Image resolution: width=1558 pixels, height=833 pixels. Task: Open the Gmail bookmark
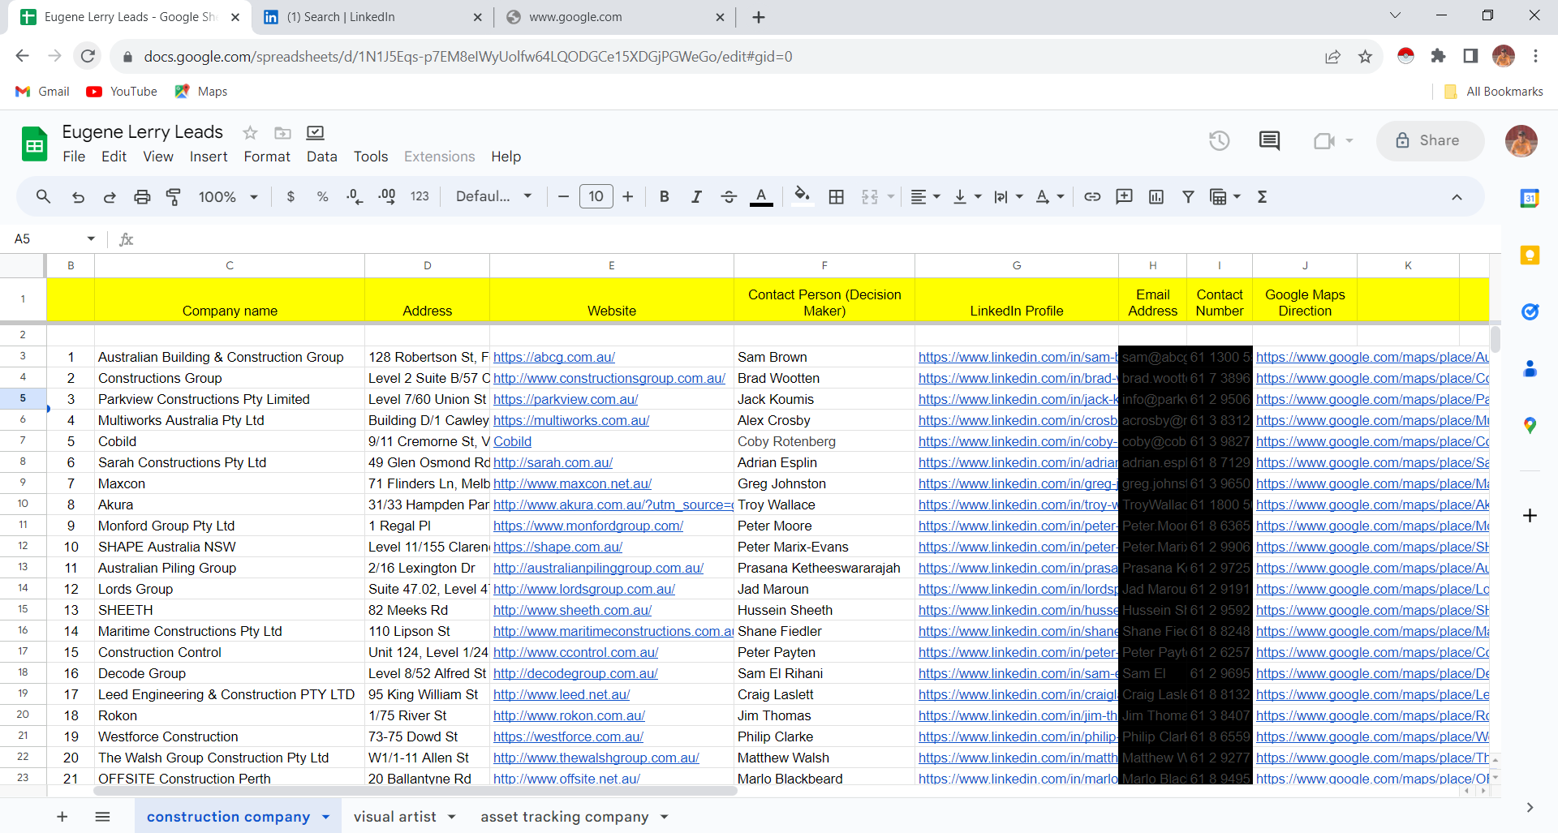43,92
